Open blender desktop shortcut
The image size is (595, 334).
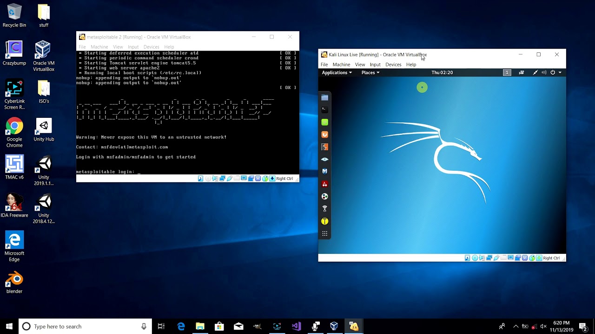click(x=14, y=282)
